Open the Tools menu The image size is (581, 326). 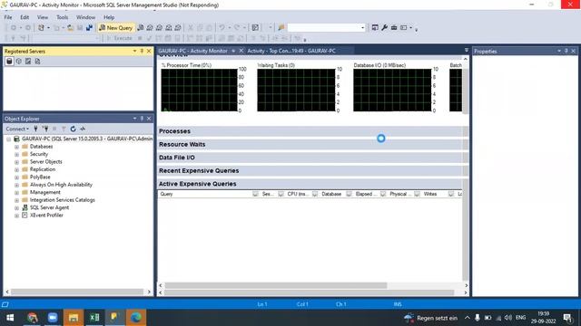(x=63, y=17)
